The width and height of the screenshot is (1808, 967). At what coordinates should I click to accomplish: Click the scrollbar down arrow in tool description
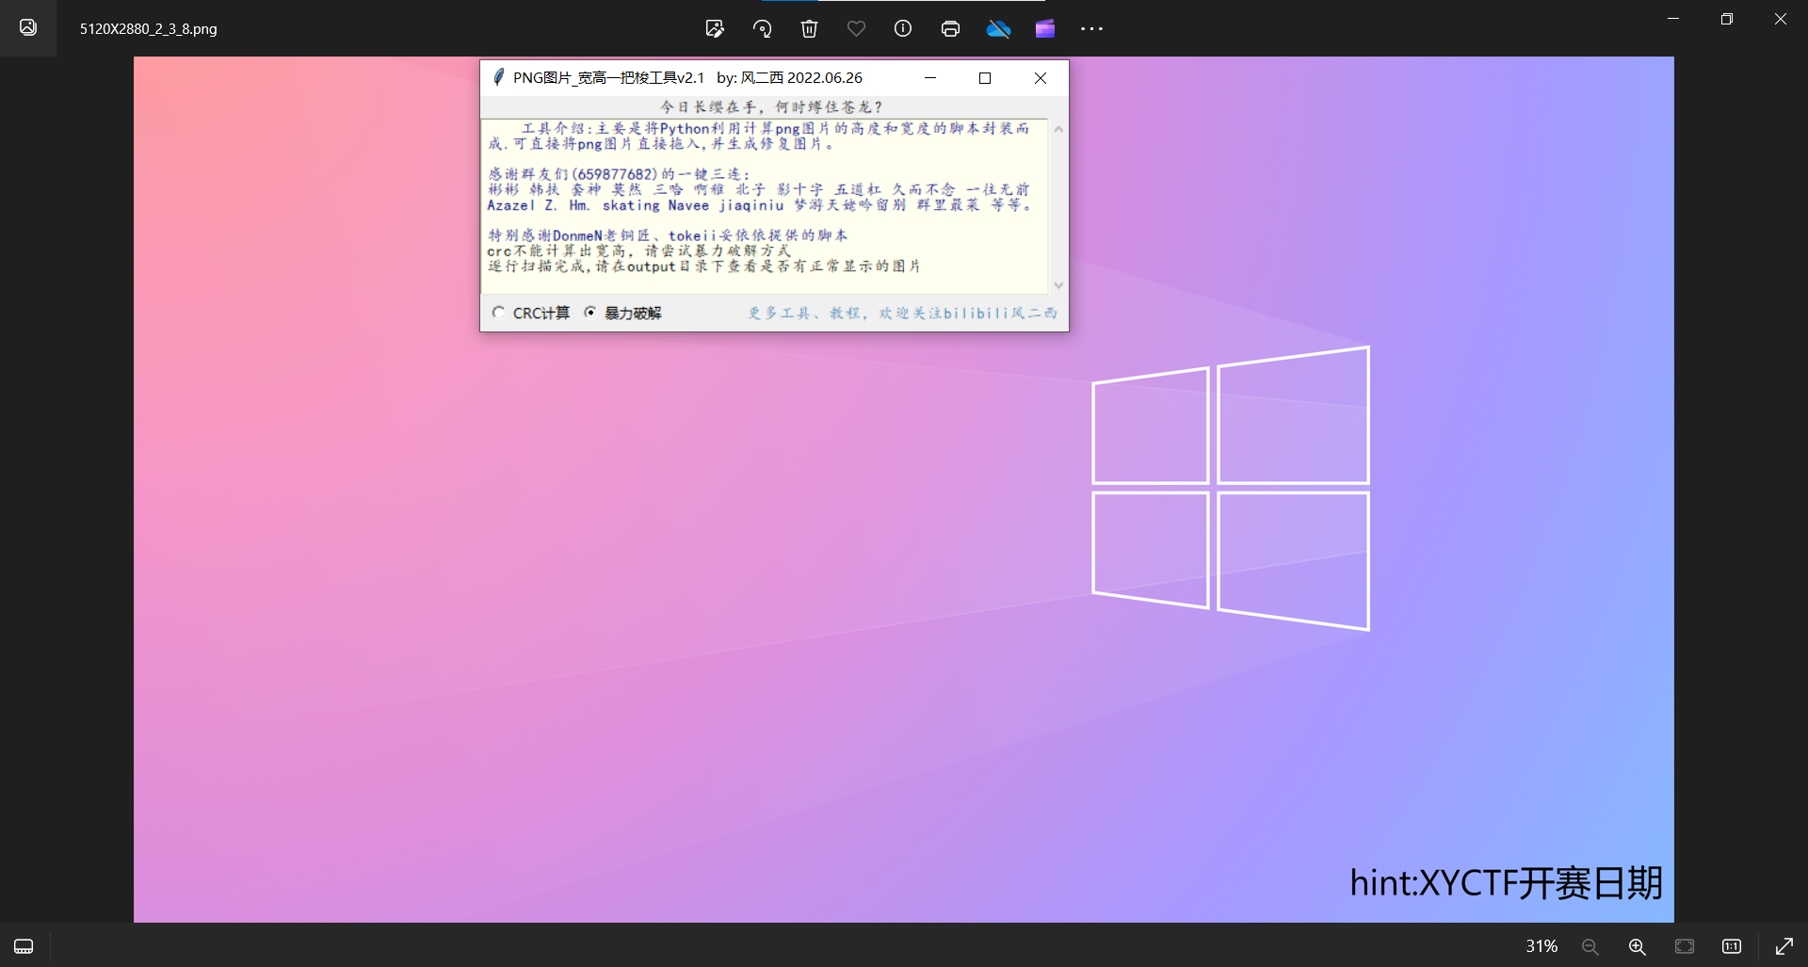1058,285
